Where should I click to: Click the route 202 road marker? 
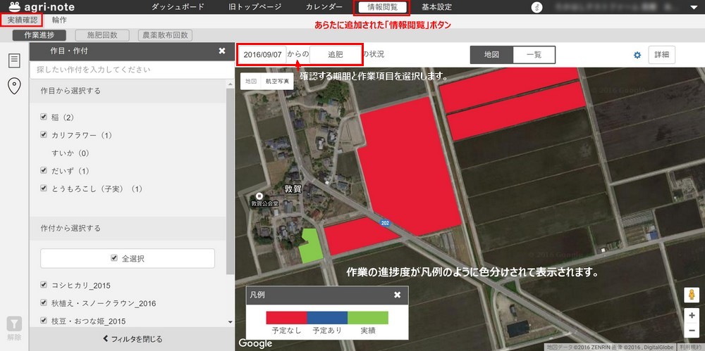click(384, 223)
